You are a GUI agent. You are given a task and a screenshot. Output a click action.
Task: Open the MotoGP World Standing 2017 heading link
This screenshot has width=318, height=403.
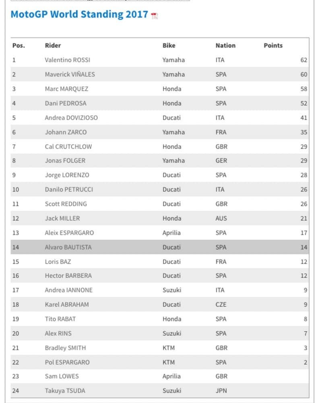coord(79,14)
